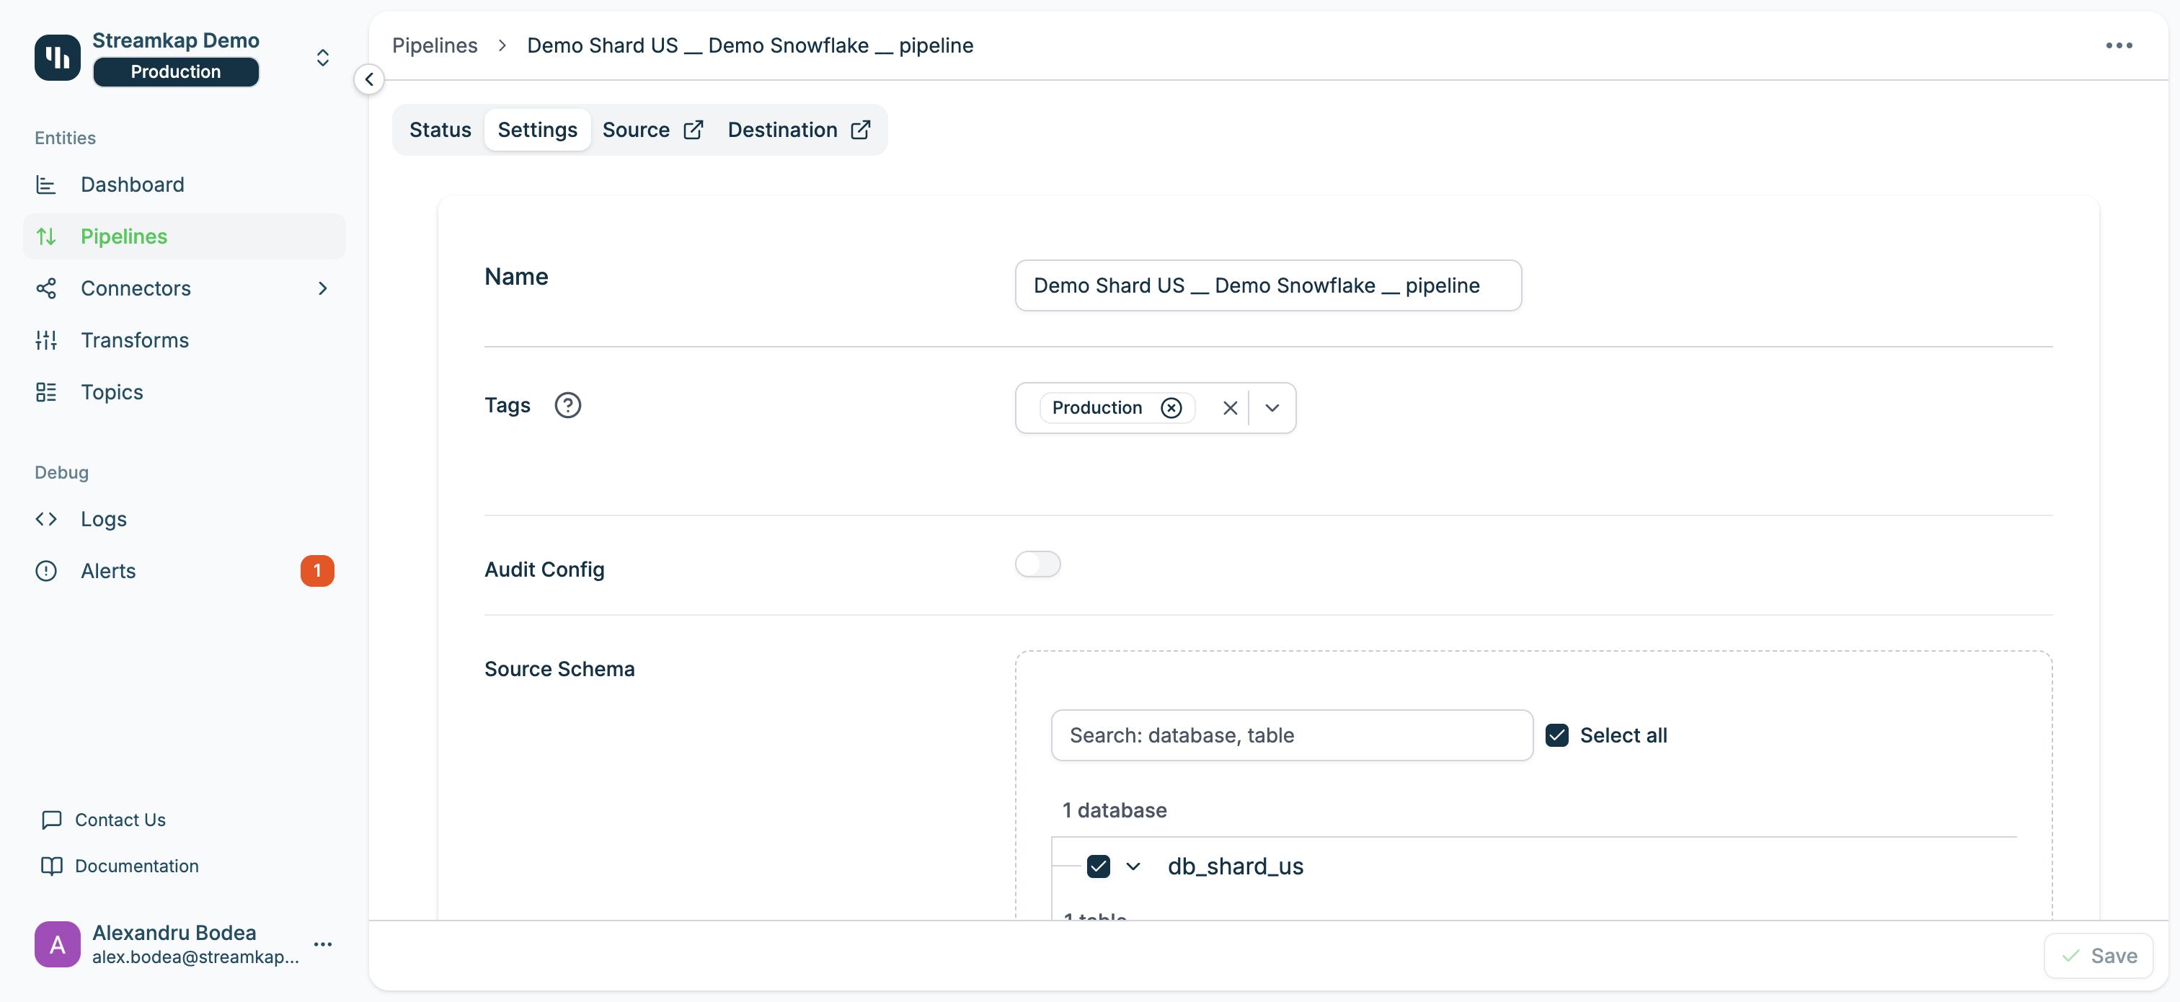Uncheck the db_shard_us database checkbox
The image size is (2180, 1002).
click(1098, 866)
